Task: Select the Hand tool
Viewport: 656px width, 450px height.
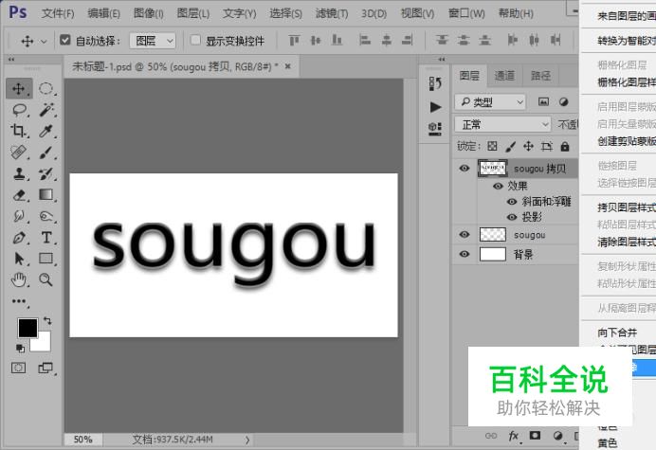Action: 19,279
